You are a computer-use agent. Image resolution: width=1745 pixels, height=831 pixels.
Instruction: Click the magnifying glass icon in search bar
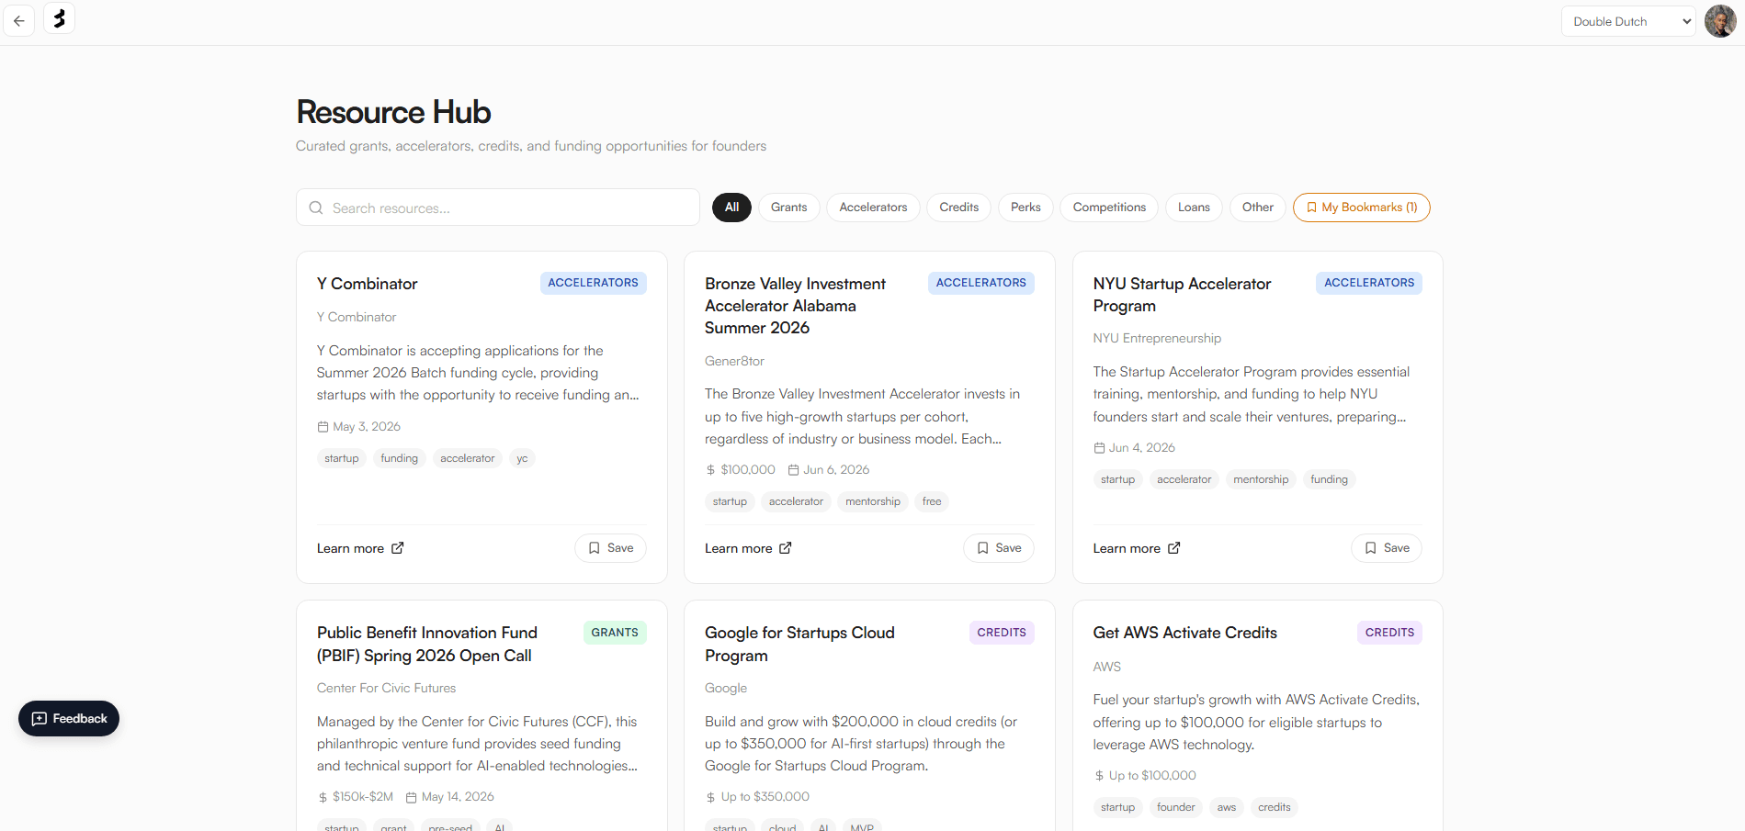coord(316,208)
